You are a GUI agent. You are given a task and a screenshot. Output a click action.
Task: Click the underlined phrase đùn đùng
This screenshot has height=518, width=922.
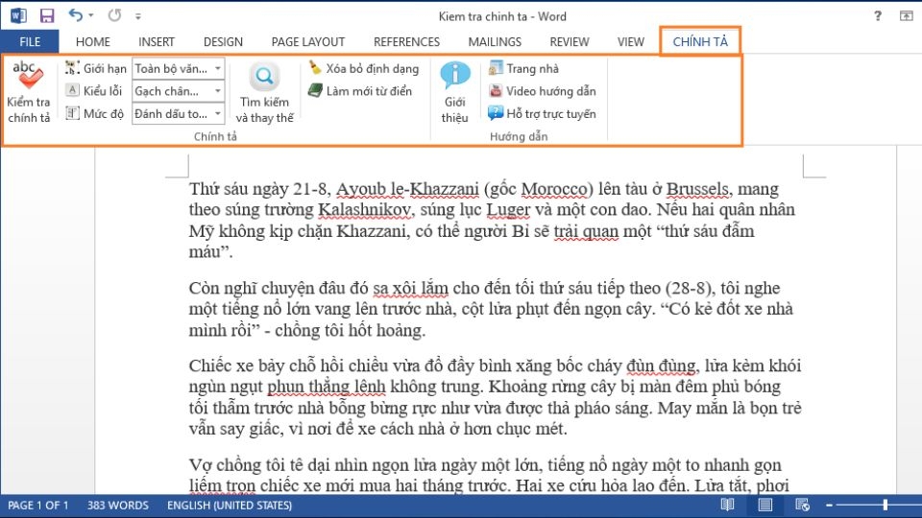661,365
